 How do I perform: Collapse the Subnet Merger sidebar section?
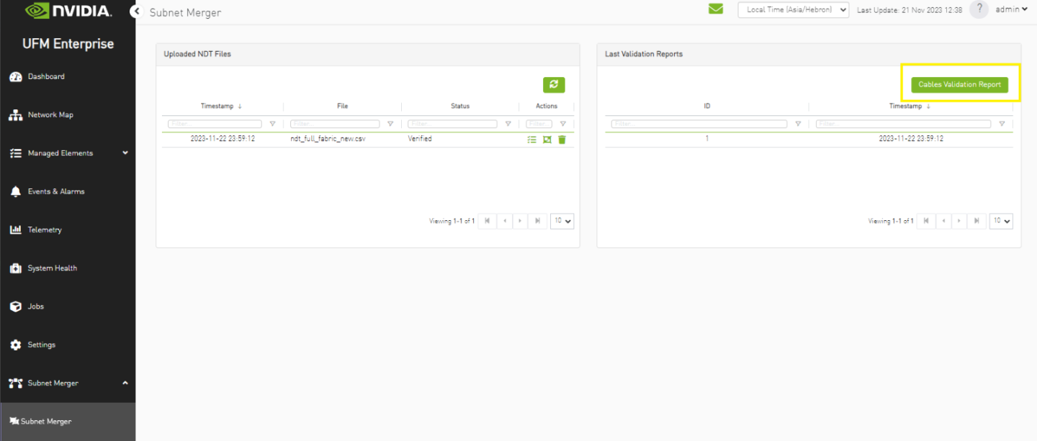pyautogui.click(x=125, y=383)
